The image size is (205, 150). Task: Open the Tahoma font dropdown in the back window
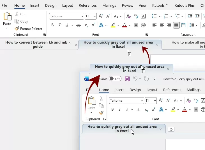[82, 16]
